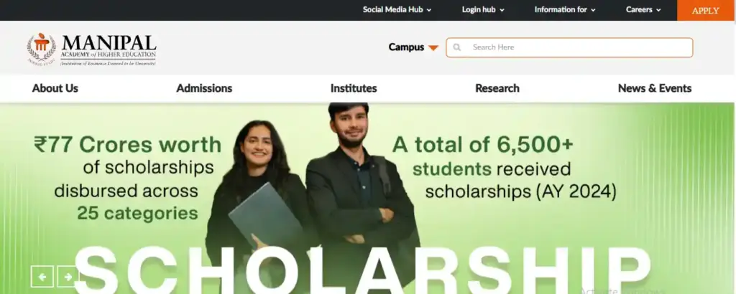Open the Research menu item
This screenshot has width=736, height=294.
pyautogui.click(x=497, y=88)
